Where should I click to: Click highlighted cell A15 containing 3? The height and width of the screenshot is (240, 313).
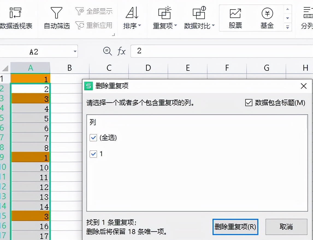point(30,216)
